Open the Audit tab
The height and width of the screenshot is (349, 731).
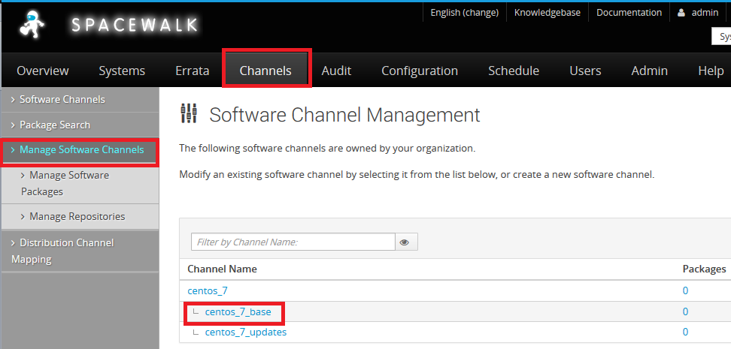336,71
